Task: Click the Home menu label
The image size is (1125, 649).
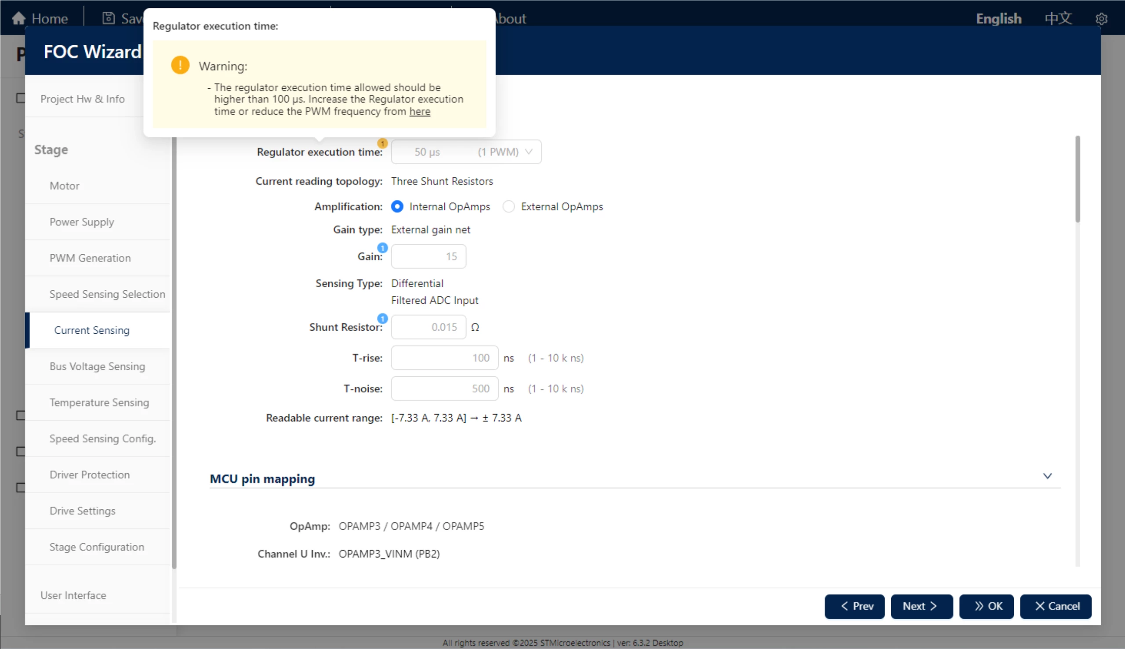Action: 50,19
